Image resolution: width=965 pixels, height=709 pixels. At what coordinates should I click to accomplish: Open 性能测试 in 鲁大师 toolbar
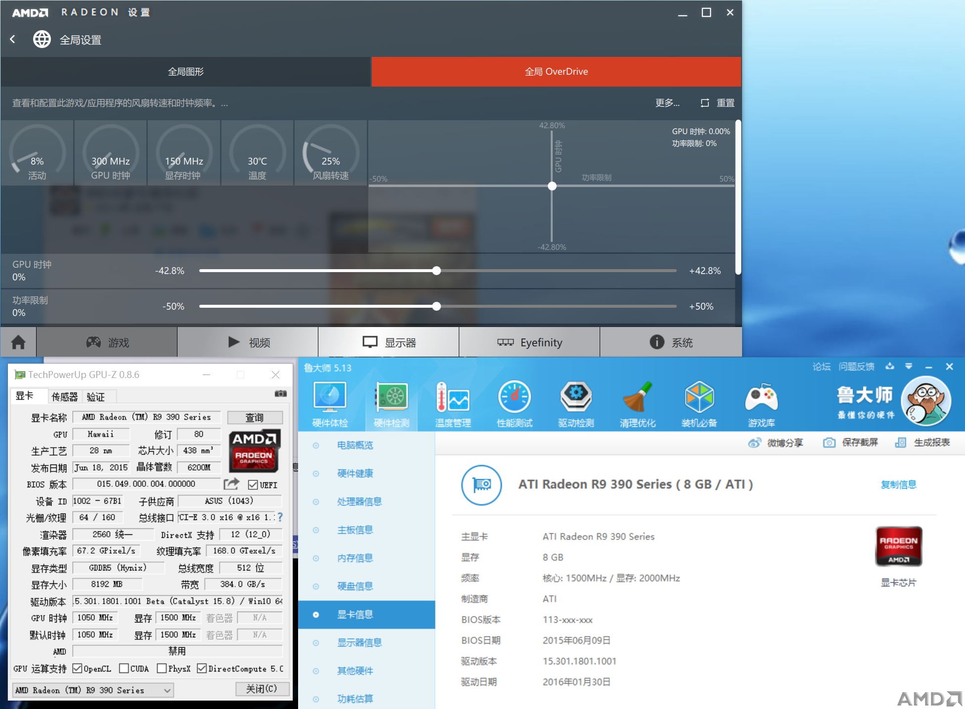click(515, 405)
